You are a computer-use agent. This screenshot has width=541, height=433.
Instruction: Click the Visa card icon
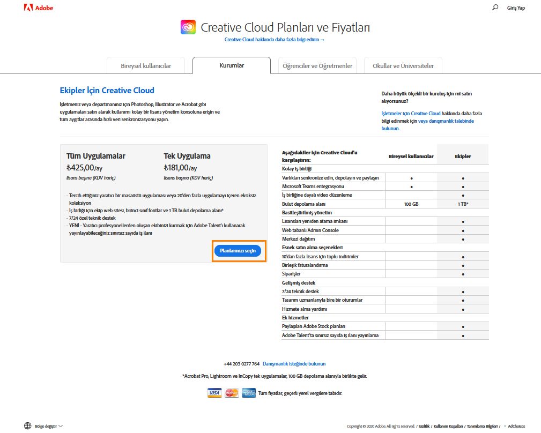[x=214, y=393]
